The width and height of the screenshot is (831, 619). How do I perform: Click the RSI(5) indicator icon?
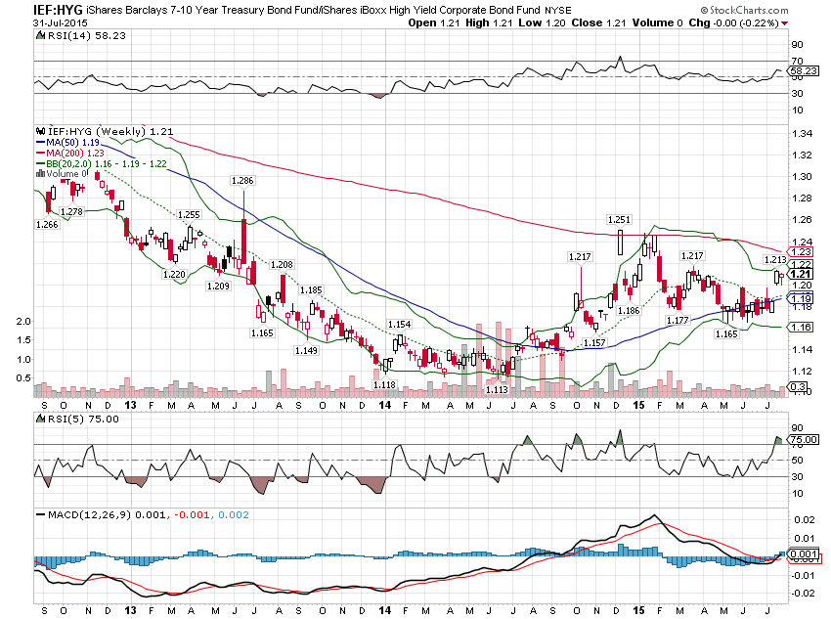pyautogui.click(x=40, y=419)
